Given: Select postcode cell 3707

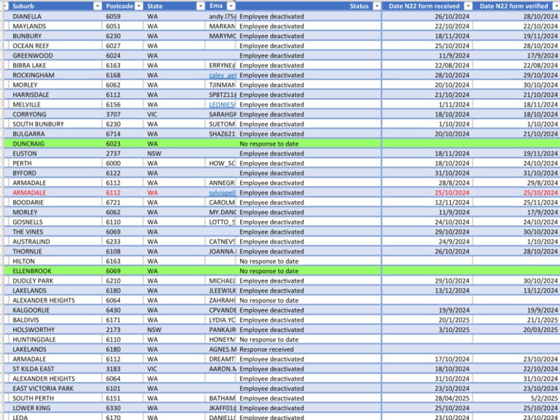Looking at the screenshot, I should (124, 114).
